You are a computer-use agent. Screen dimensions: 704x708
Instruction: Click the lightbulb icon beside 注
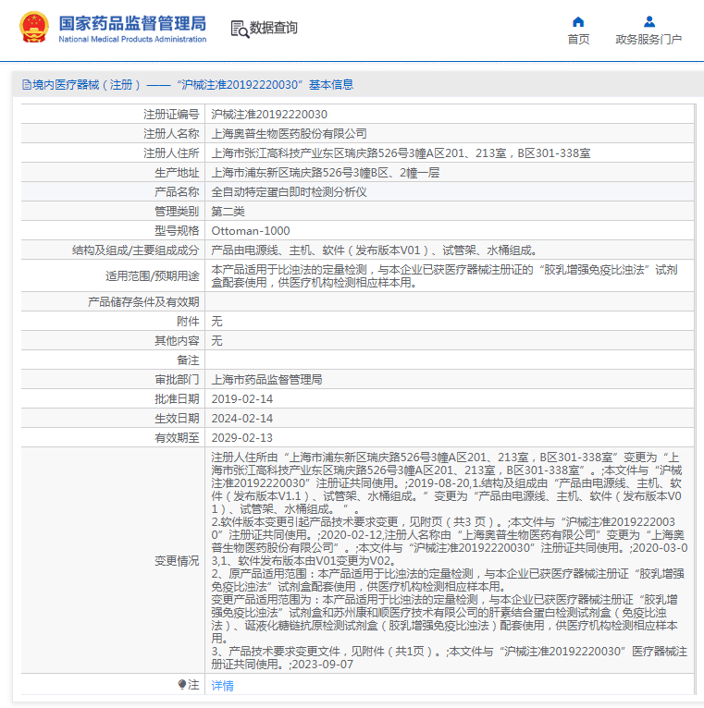182,685
